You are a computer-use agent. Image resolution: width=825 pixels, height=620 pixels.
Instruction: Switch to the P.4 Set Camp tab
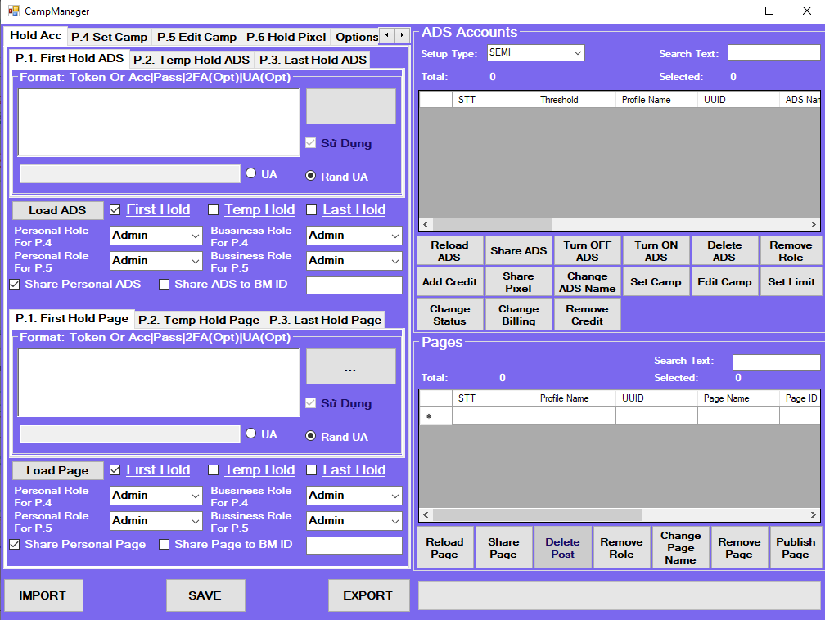109,37
